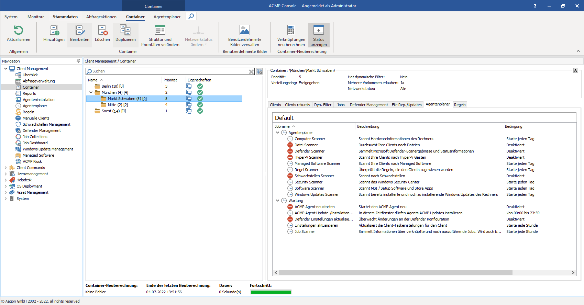The image size is (584, 305).
Task: Switch to the Clients tab
Action: tap(275, 105)
